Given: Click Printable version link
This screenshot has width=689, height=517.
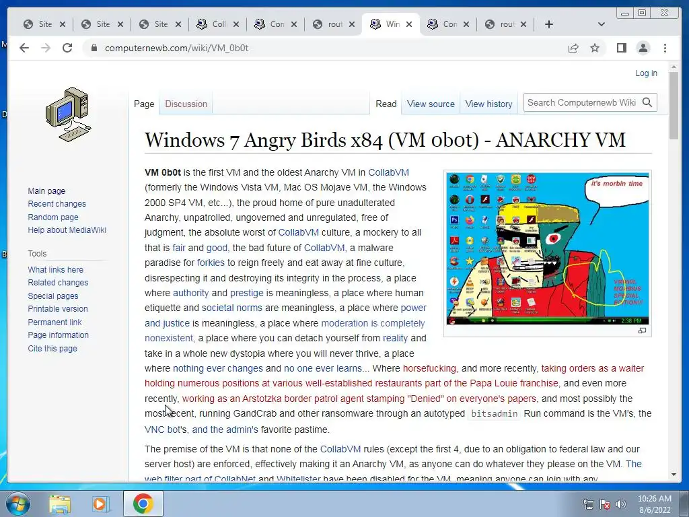Looking at the screenshot, I should pyautogui.click(x=58, y=308).
